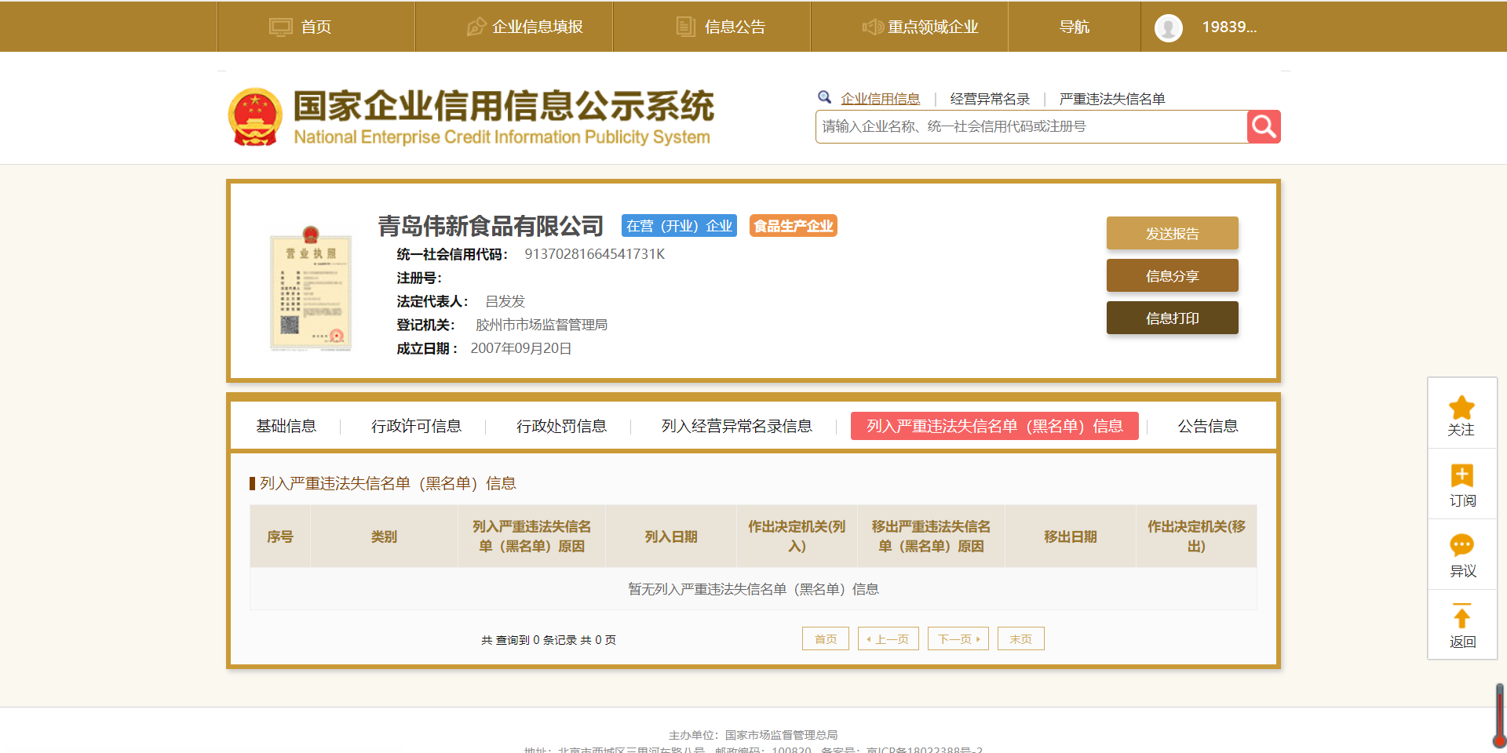This screenshot has width=1507, height=753.
Task: Expand the 导航 navigation menu
Action: click(x=1074, y=27)
